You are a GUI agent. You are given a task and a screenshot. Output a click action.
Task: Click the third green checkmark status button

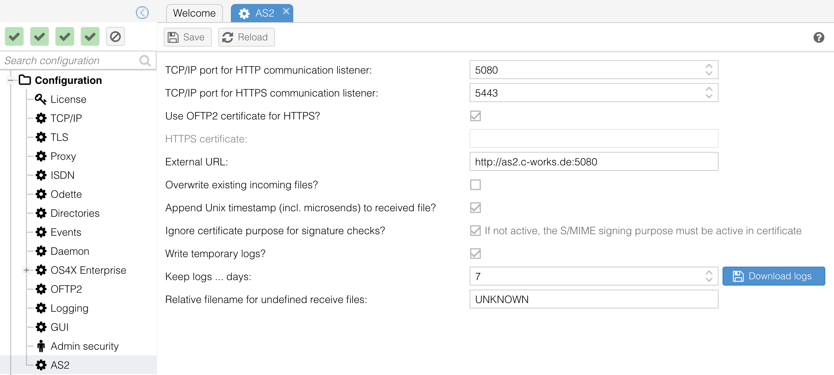tap(65, 37)
